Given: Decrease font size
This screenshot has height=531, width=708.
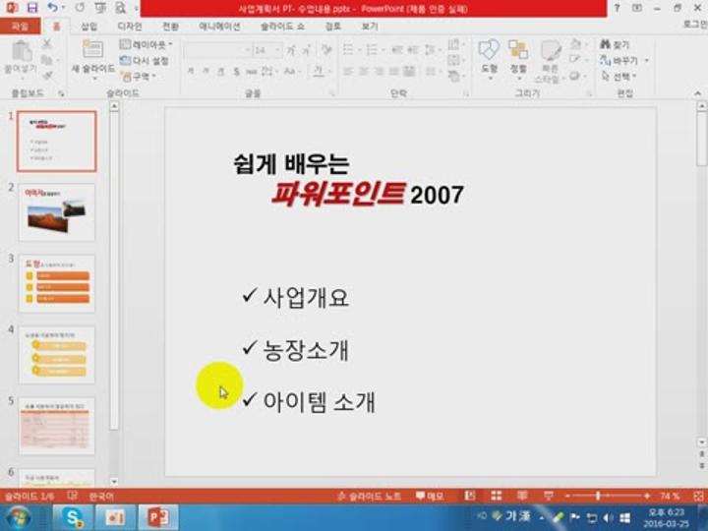Looking at the screenshot, I should click(x=306, y=50).
